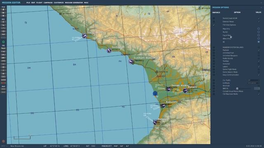The height and width of the screenshot is (148, 264).
Task: Click the Kobuleti airfield marker
Action: point(163,106)
